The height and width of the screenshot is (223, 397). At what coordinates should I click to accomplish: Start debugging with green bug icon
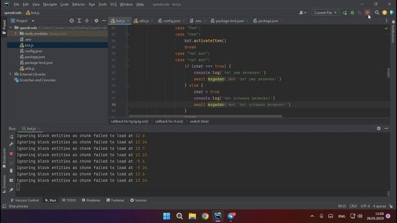352,12
